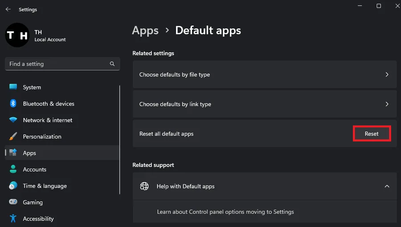Viewport: 401px width, 227px height.
Task: Select Personalization in the sidebar
Action: click(x=62, y=136)
